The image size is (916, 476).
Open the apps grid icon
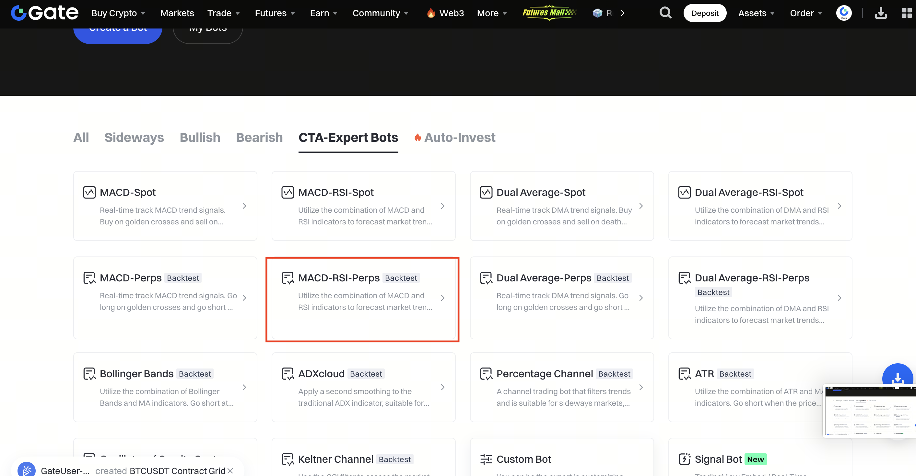tap(906, 13)
